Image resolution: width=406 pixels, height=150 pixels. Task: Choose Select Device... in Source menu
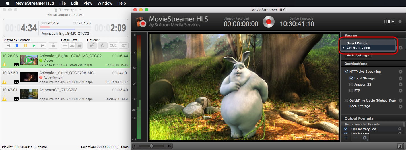[x=368, y=43]
